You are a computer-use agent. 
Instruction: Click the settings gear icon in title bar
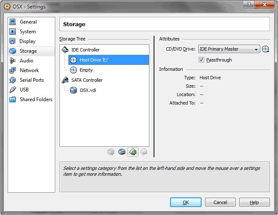click(7, 7)
